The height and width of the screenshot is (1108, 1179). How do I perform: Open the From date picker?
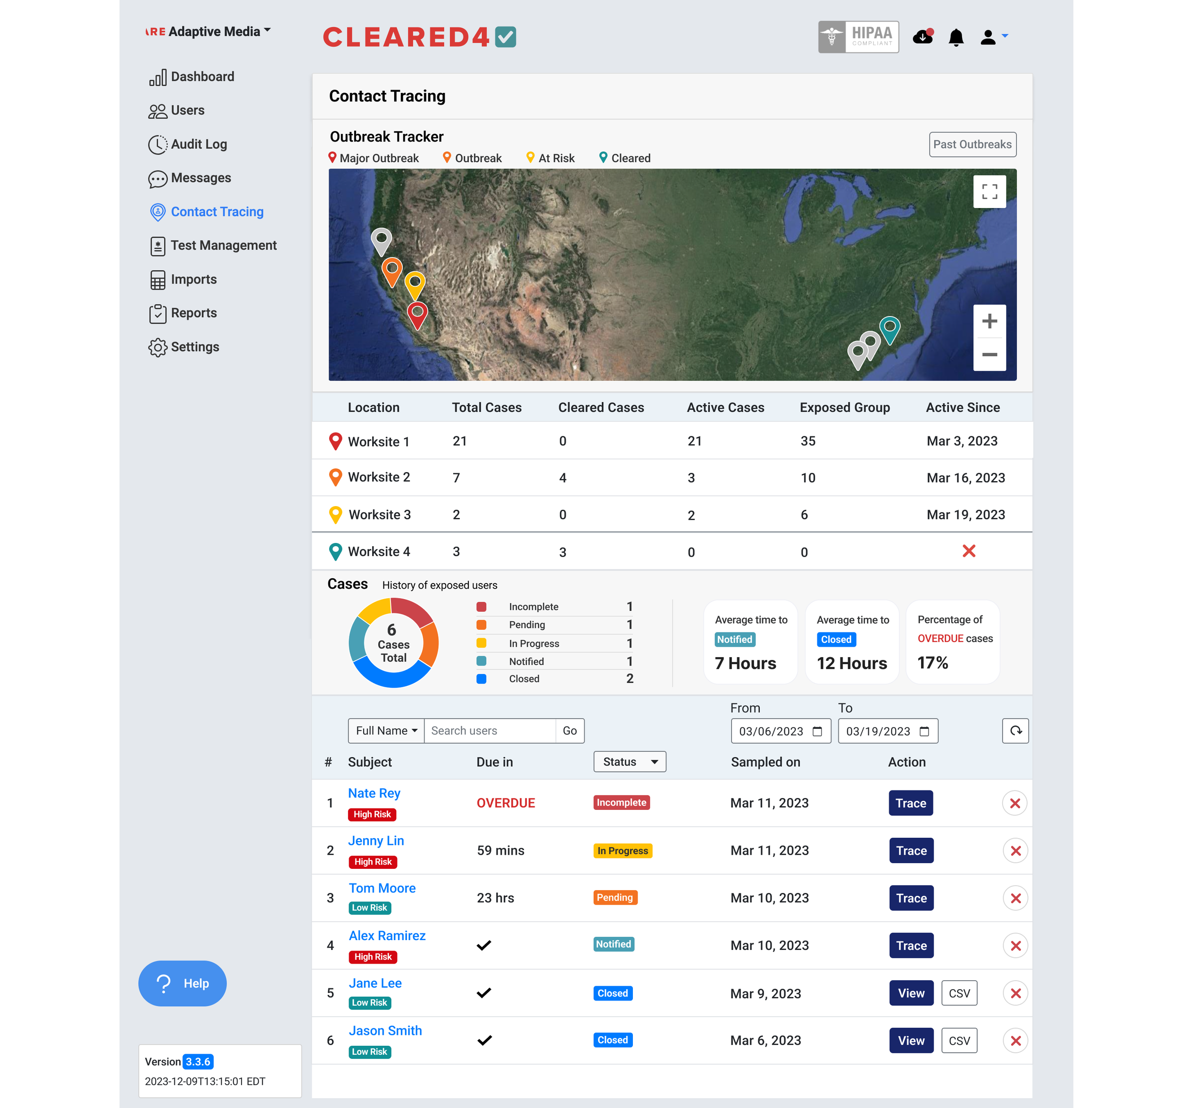(x=780, y=731)
